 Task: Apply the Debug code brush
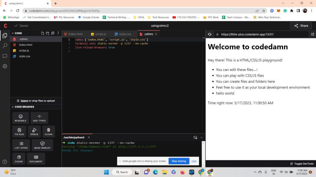point(34,132)
